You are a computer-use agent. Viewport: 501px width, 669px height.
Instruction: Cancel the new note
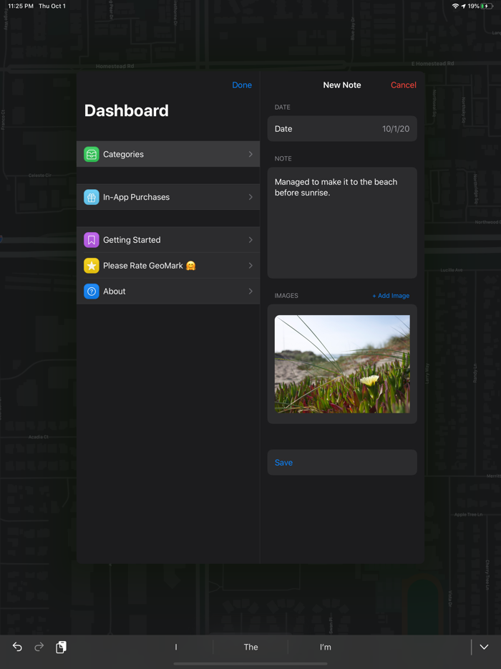coord(404,85)
